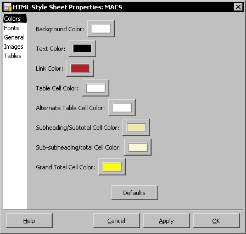This screenshot has height=234, width=246.
Task: Confirm the dialog with OK
Action: pos(216,221)
